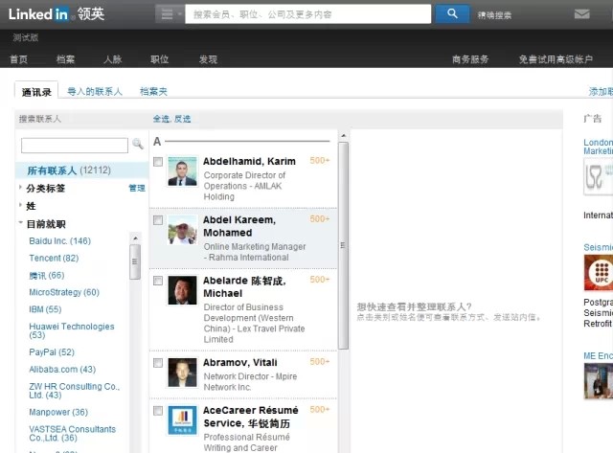
Task: Open 精确搜索 advanced search link
Action: pyautogui.click(x=494, y=15)
